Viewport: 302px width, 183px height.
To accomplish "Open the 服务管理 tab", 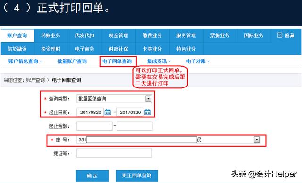I will (x=186, y=36).
